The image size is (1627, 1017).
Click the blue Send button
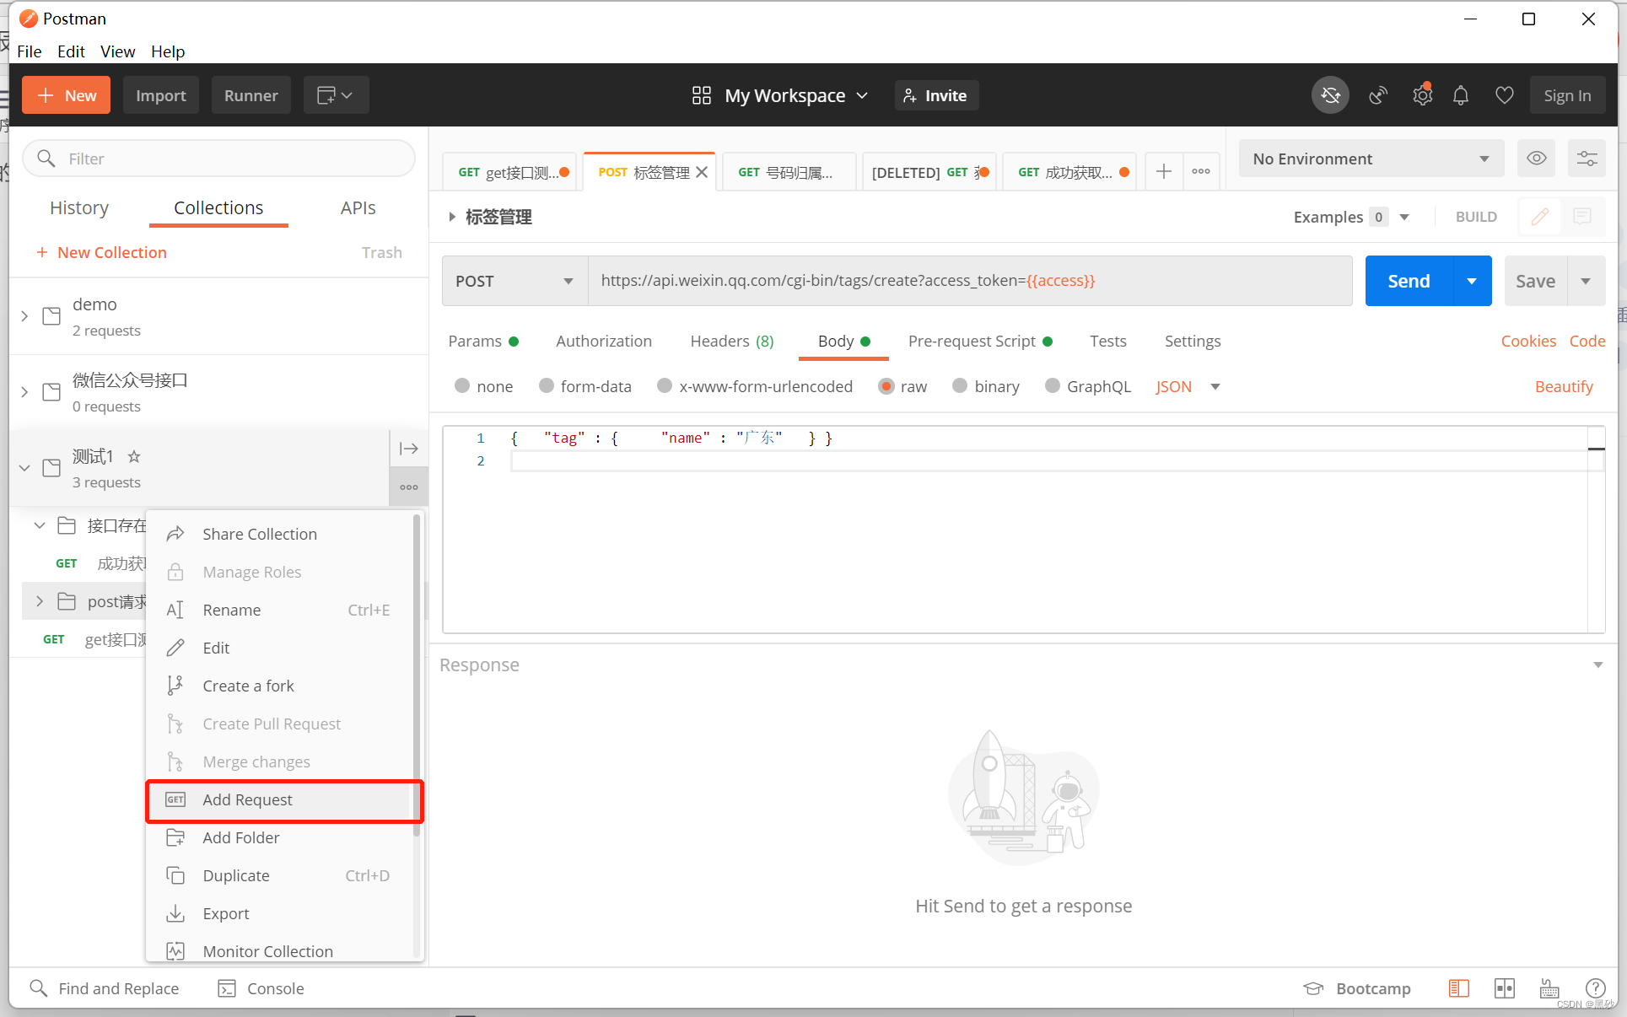tap(1409, 281)
